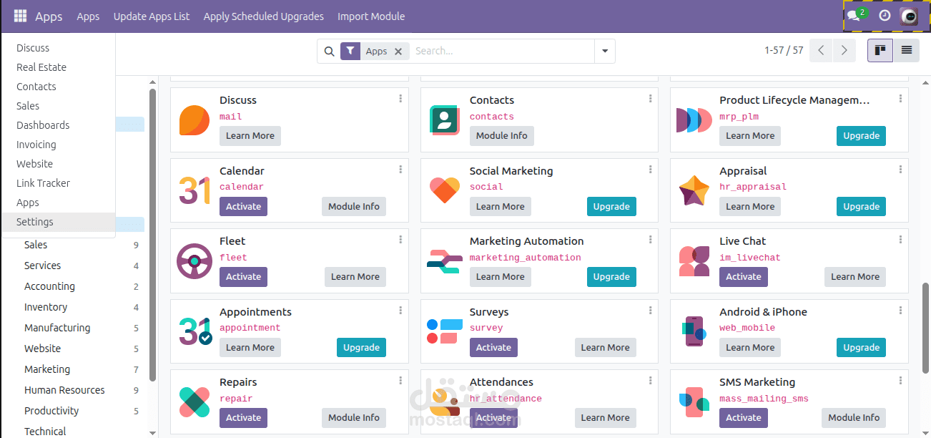Click the filter funnel icon on Apps facet
Screen dimensions: 931x438
(x=350, y=51)
